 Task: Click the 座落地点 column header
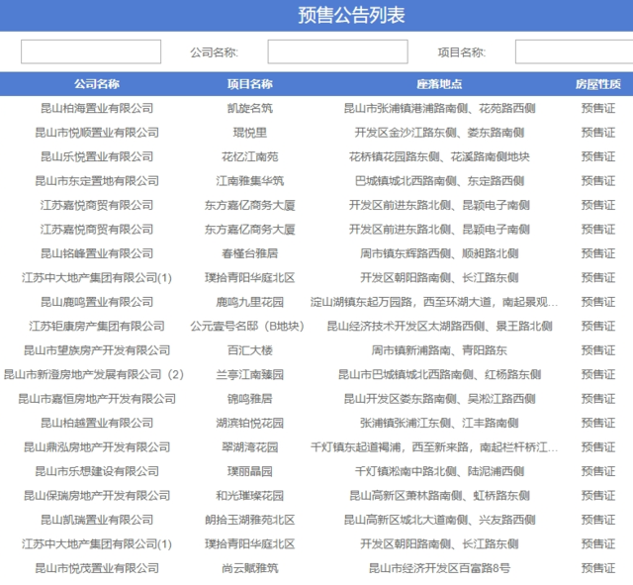(439, 84)
